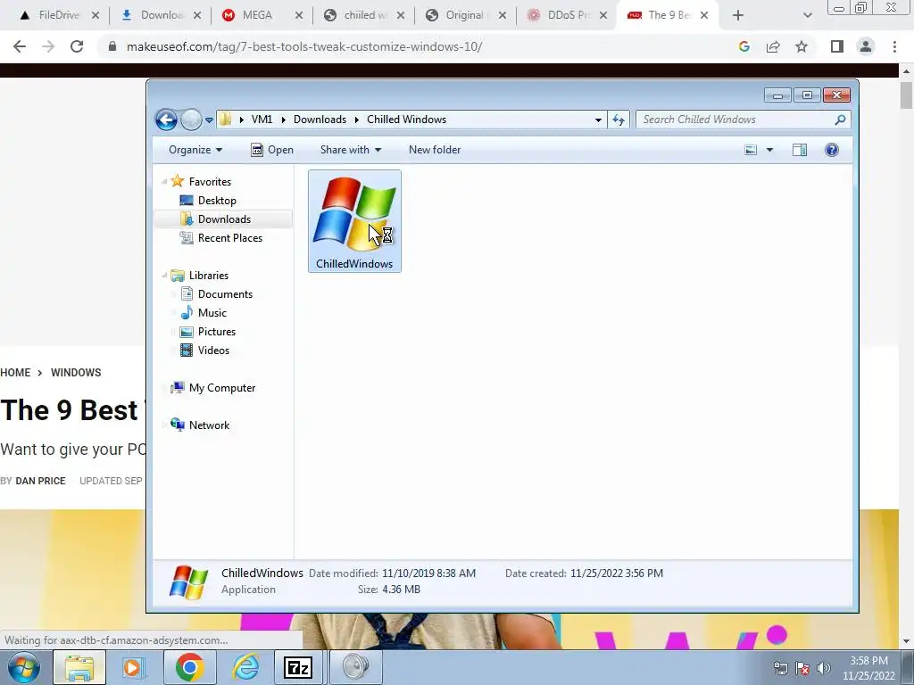
Task: Close the MEGA browser tab
Action: pos(298,16)
